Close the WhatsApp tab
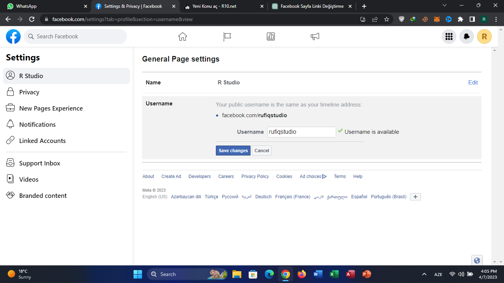Viewport: 504px width, 283px height. click(x=86, y=6)
